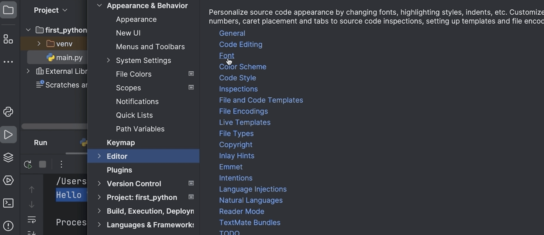Toggle soft-wrap icon in Run console

(x=32, y=220)
